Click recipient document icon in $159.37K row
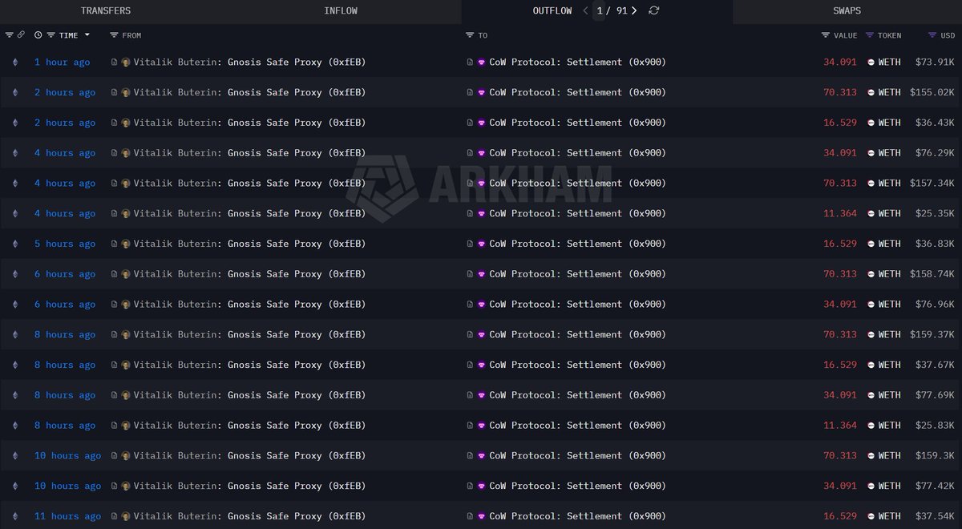This screenshot has height=529, width=962. (470, 335)
